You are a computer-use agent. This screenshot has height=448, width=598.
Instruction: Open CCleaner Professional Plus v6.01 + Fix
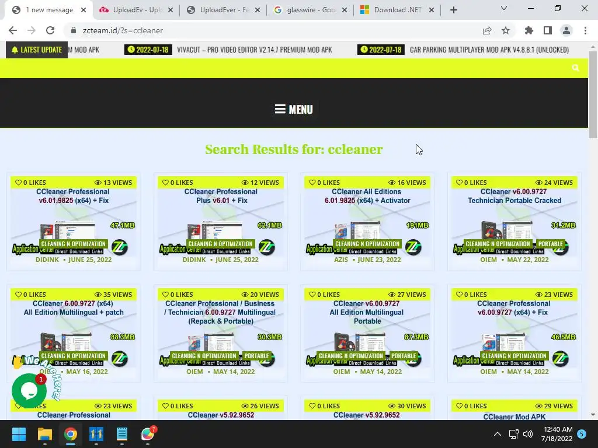(x=221, y=196)
